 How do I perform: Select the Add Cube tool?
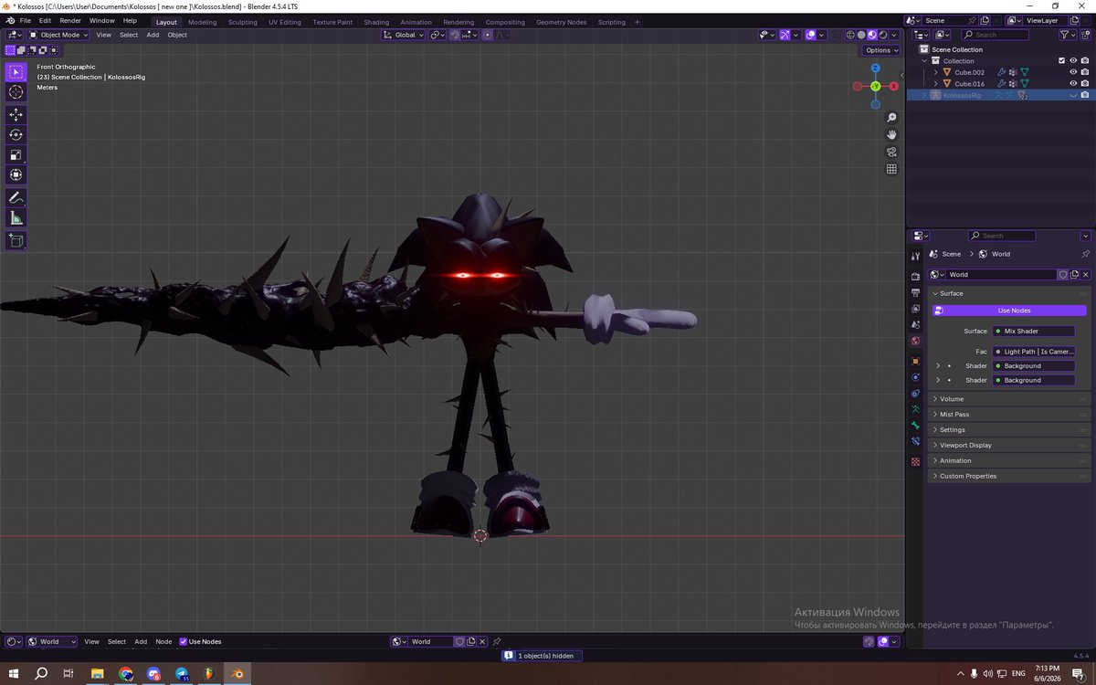tap(16, 240)
